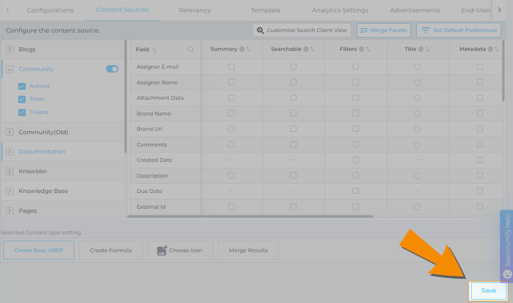513x303 pixels.
Task: Expand the Knowledge Base content source
Action: tap(10, 191)
